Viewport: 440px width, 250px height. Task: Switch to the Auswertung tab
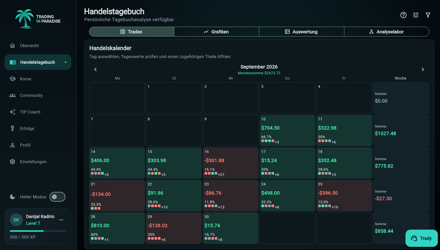click(301, 32)
